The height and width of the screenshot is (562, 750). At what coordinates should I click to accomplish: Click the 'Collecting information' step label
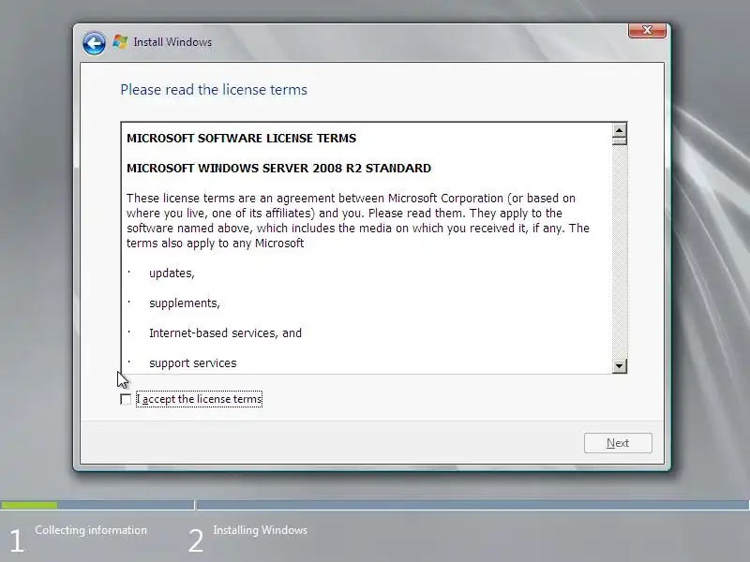(x=91, y=530)
